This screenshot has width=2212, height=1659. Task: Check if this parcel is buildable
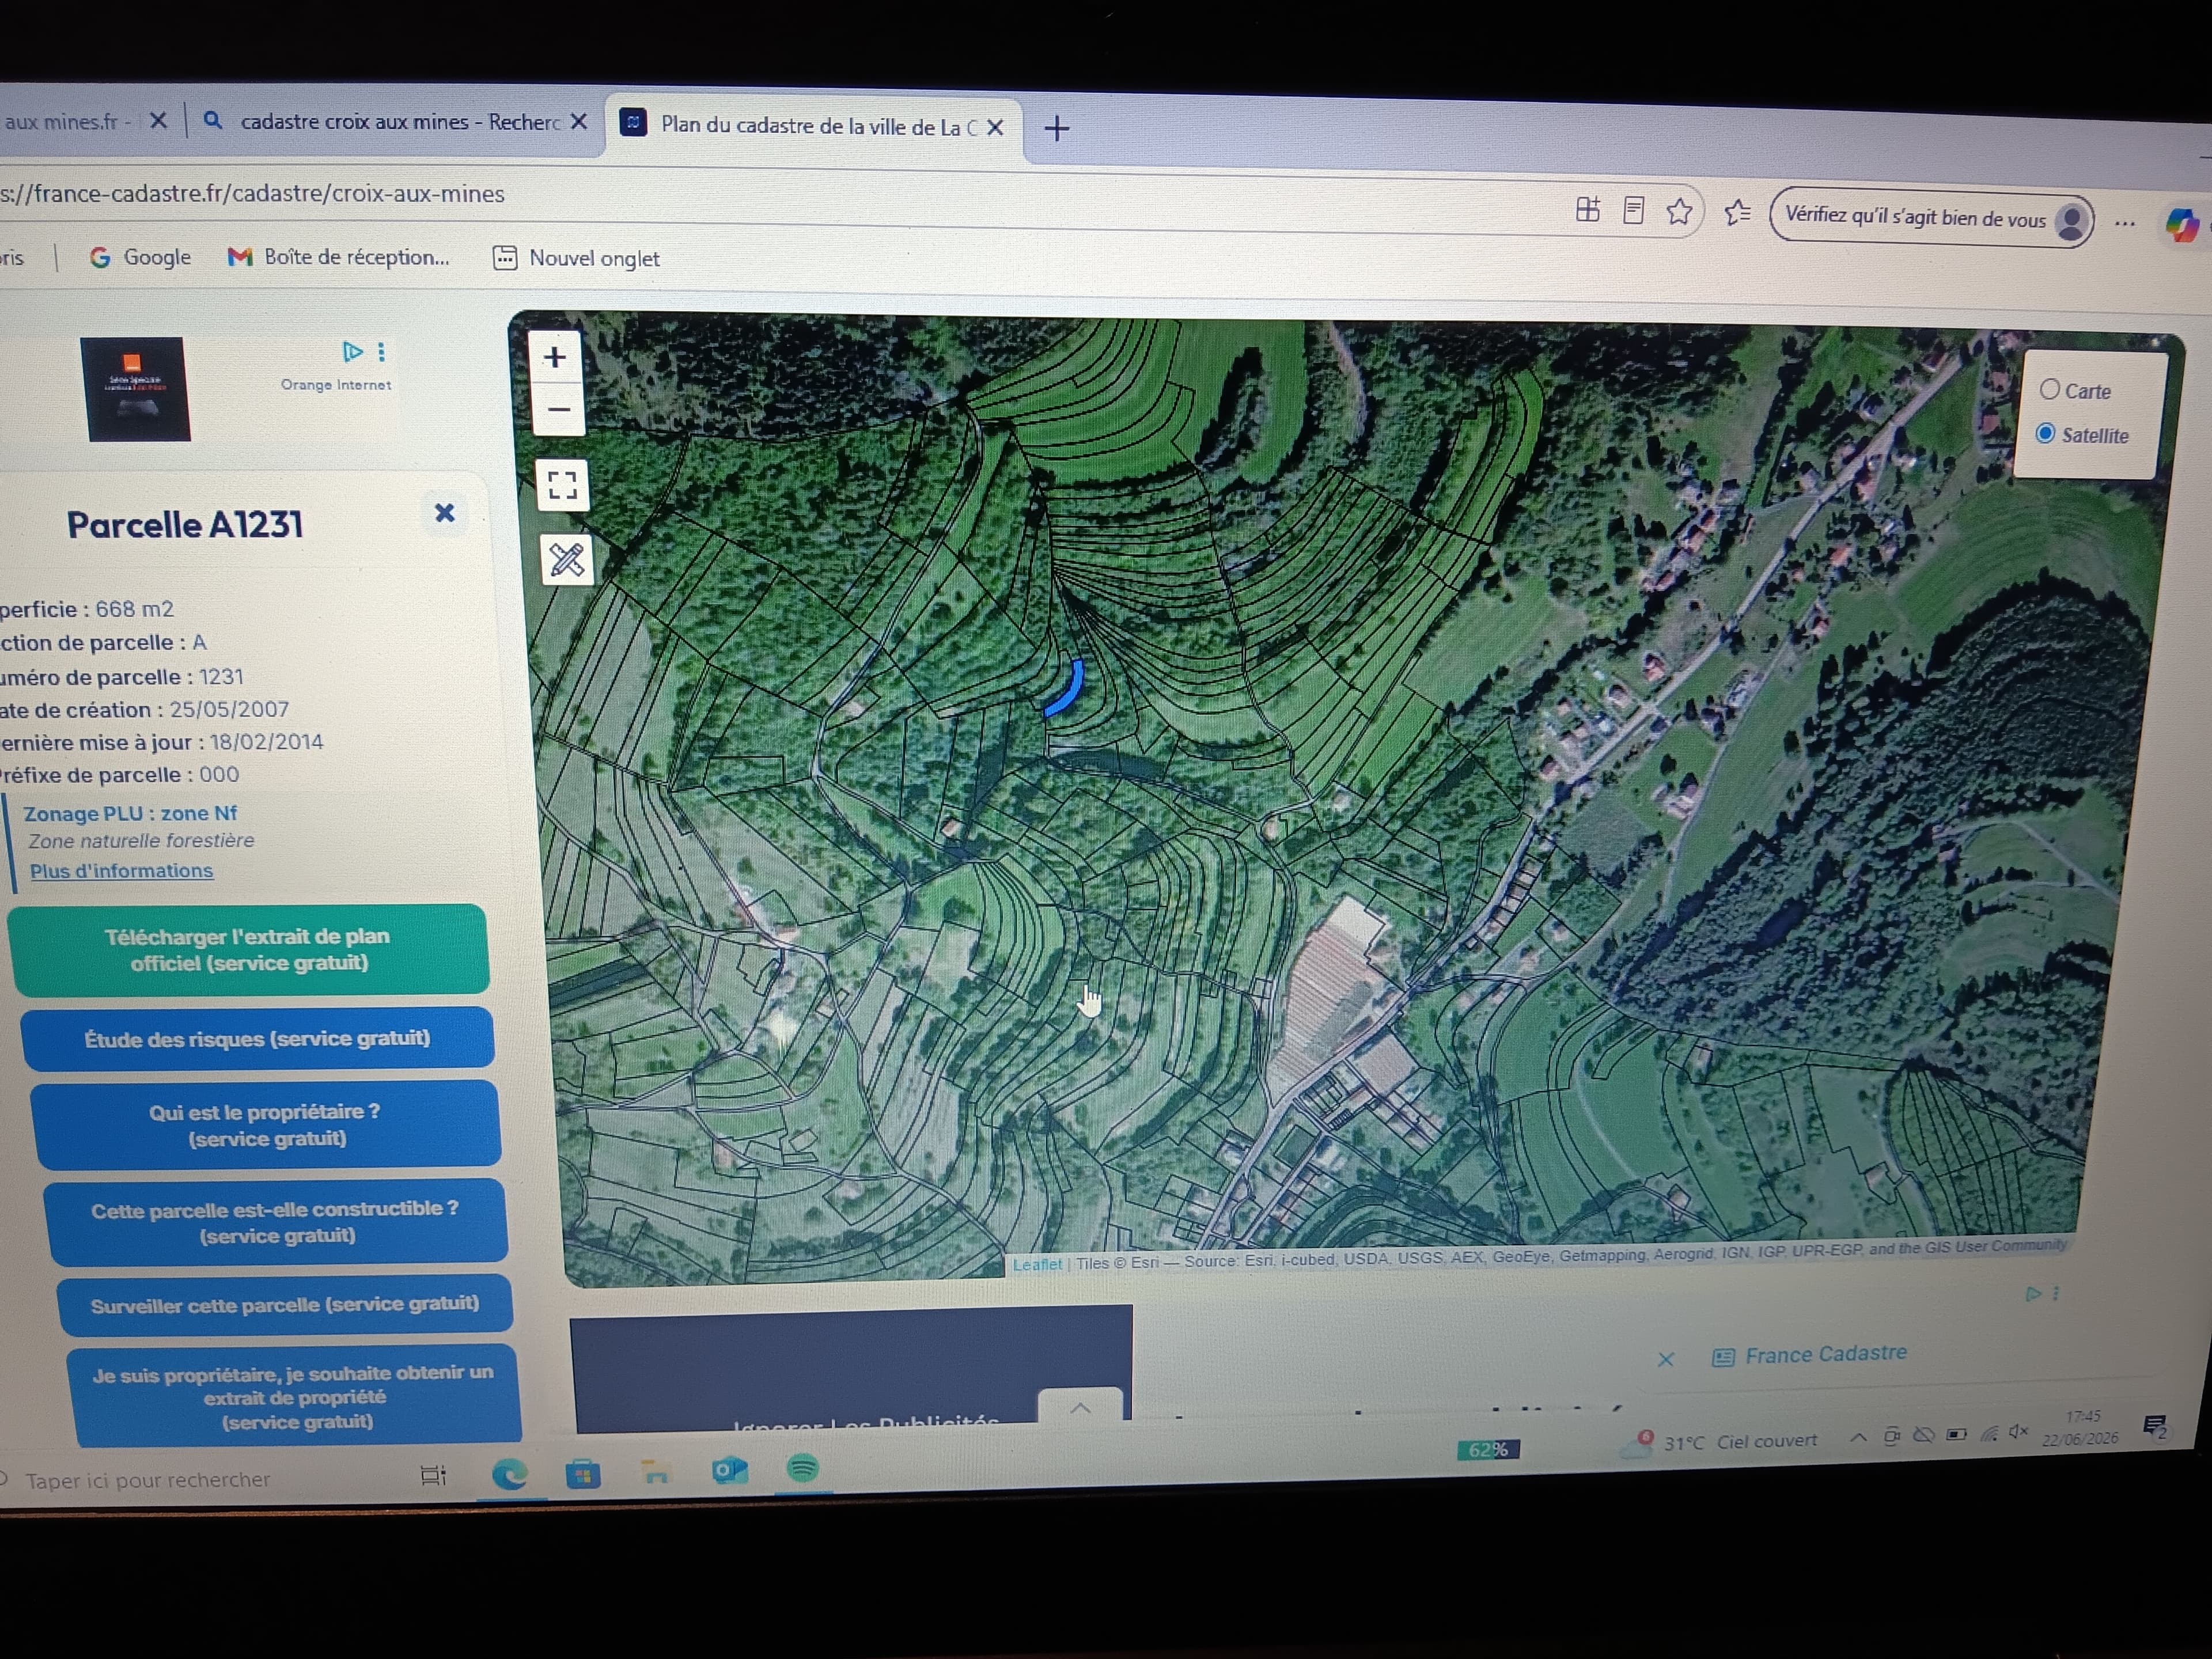(275, 1222)
